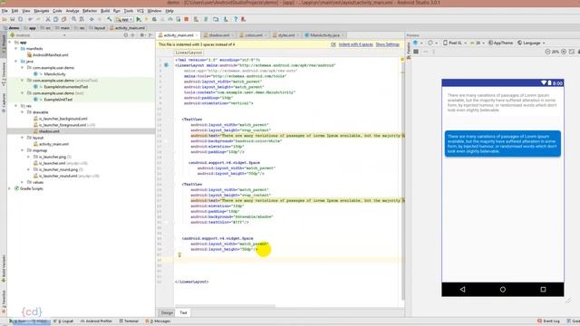Run the app with green play icon
This screenshot has height=326, width=580.
point(139,19)
